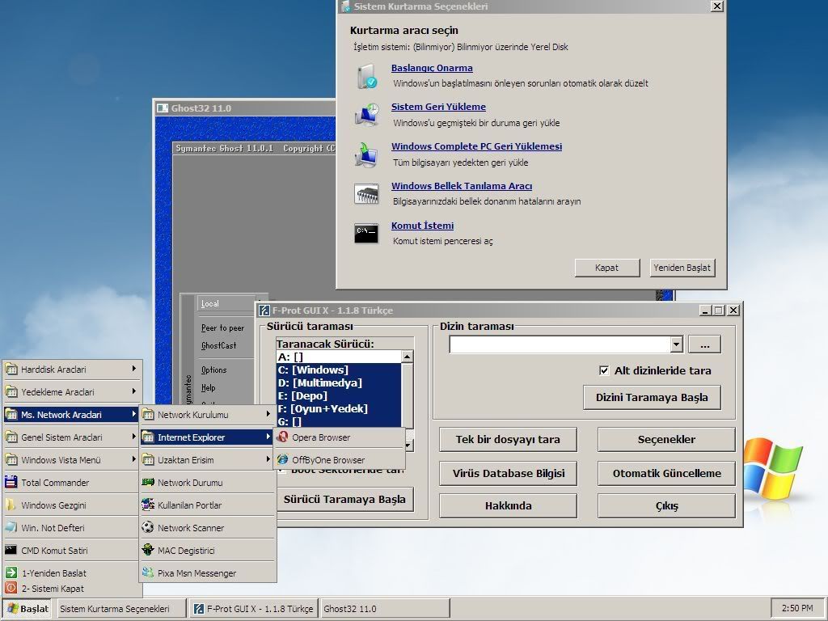Image resolution: width=828 pixels, height=621 pixels.
Task: Click the Başlangıç Onarma startup repair icon
Action: (x=366, y=77)
